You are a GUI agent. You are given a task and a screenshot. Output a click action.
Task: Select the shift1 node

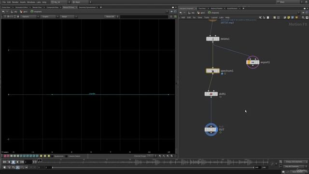point(211,94)
